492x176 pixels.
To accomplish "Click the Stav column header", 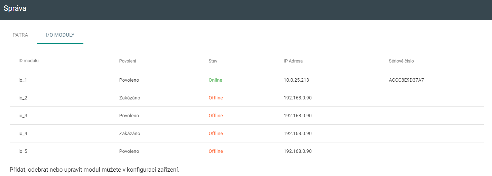I will 213,61.
